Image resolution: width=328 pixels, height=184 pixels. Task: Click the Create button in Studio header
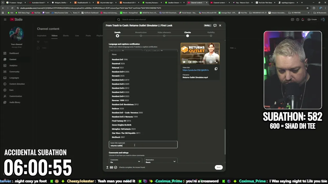312,19
